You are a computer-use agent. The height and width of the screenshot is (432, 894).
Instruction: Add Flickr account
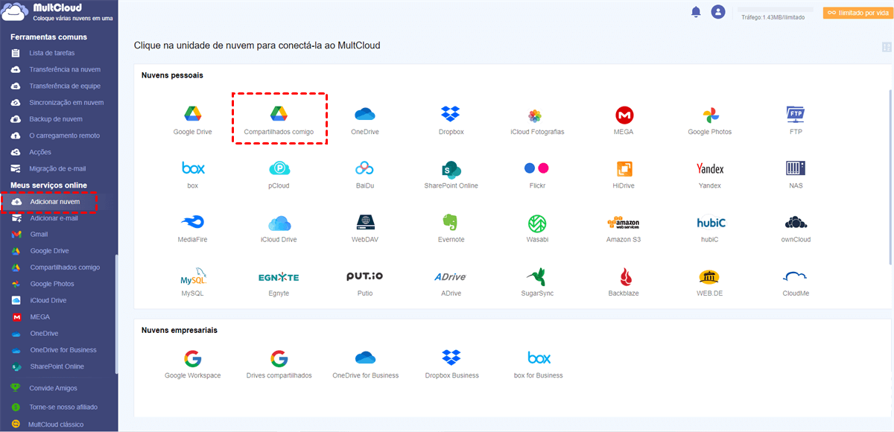coord(536,174)
